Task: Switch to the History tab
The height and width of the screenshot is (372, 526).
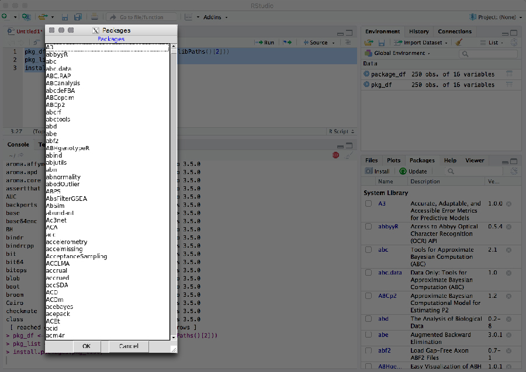Action: coord(419,32)
